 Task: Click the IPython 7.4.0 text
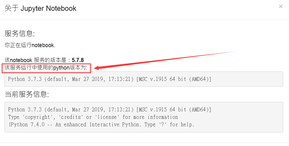coord(27,124)
